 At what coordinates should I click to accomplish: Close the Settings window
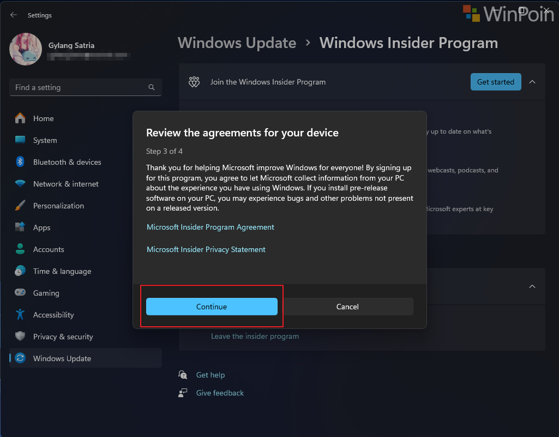click(x=546, y=10)
